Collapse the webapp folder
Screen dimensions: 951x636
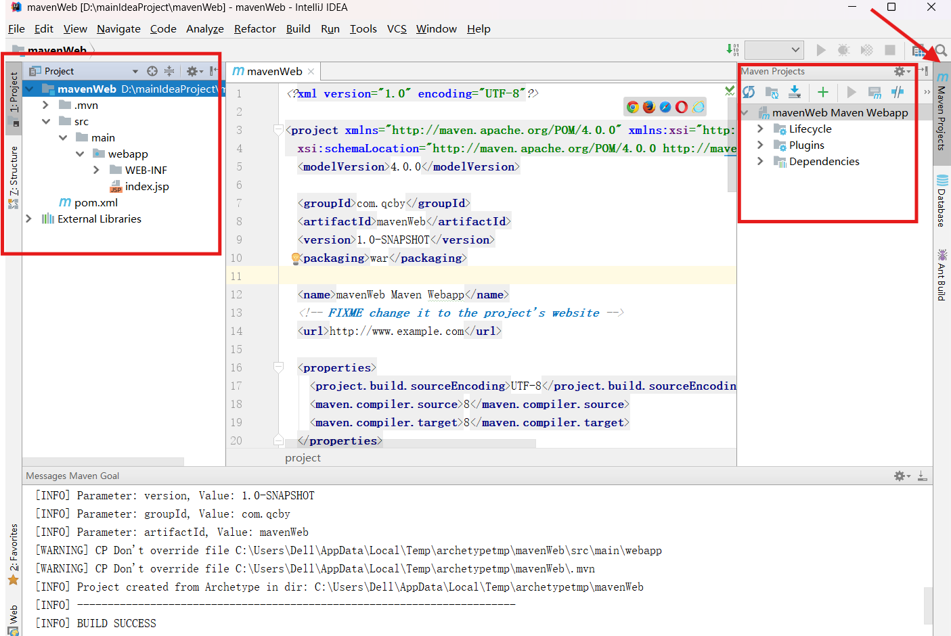click(80, 154)
